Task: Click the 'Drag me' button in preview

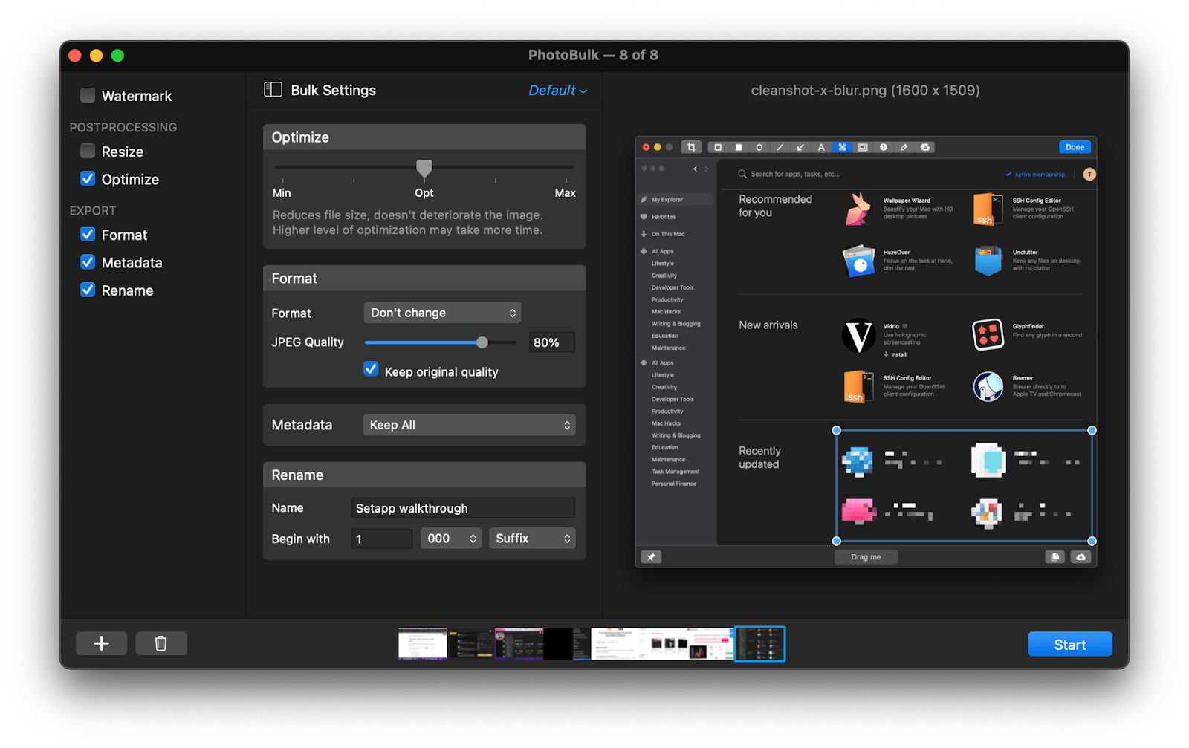Action: [x=866, y=556]
